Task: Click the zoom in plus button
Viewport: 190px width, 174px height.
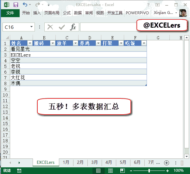Action: (168, 171)
